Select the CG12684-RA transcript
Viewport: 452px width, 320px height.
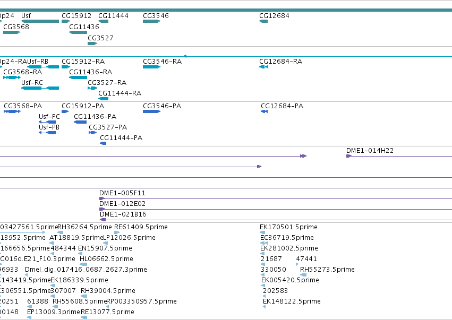coord(264,67)
